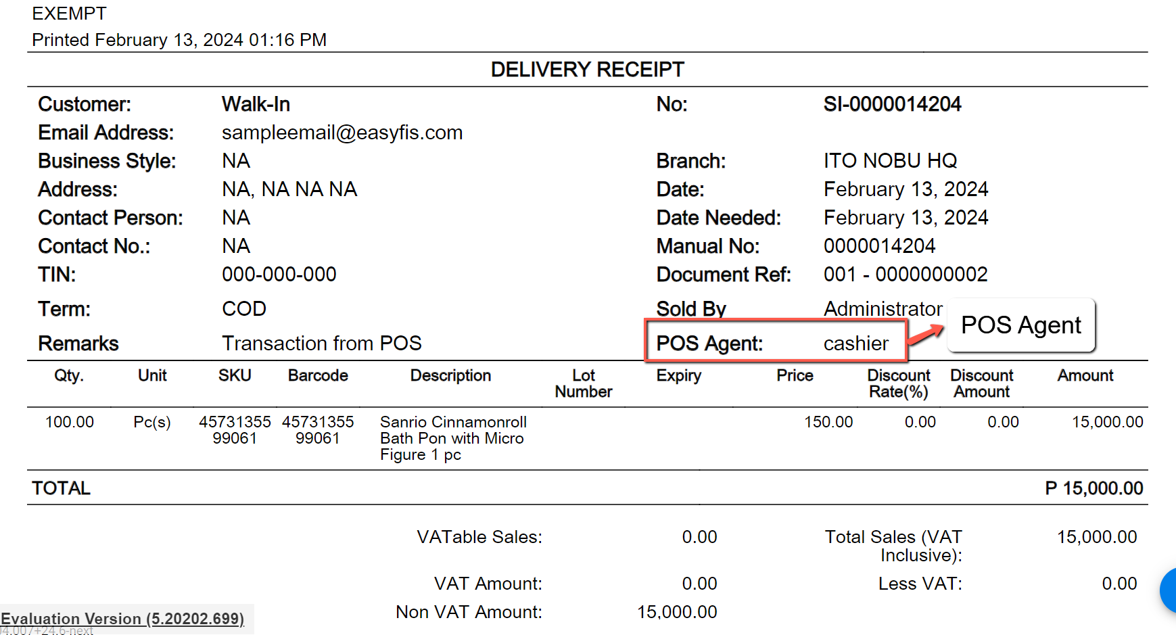This screenshot has width=1176, height=635.
Task: Click the TOTAL amount P 15,000.00
Action: [1093, 488]
